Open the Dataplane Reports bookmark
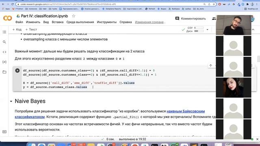 click(x=112, y=9)
